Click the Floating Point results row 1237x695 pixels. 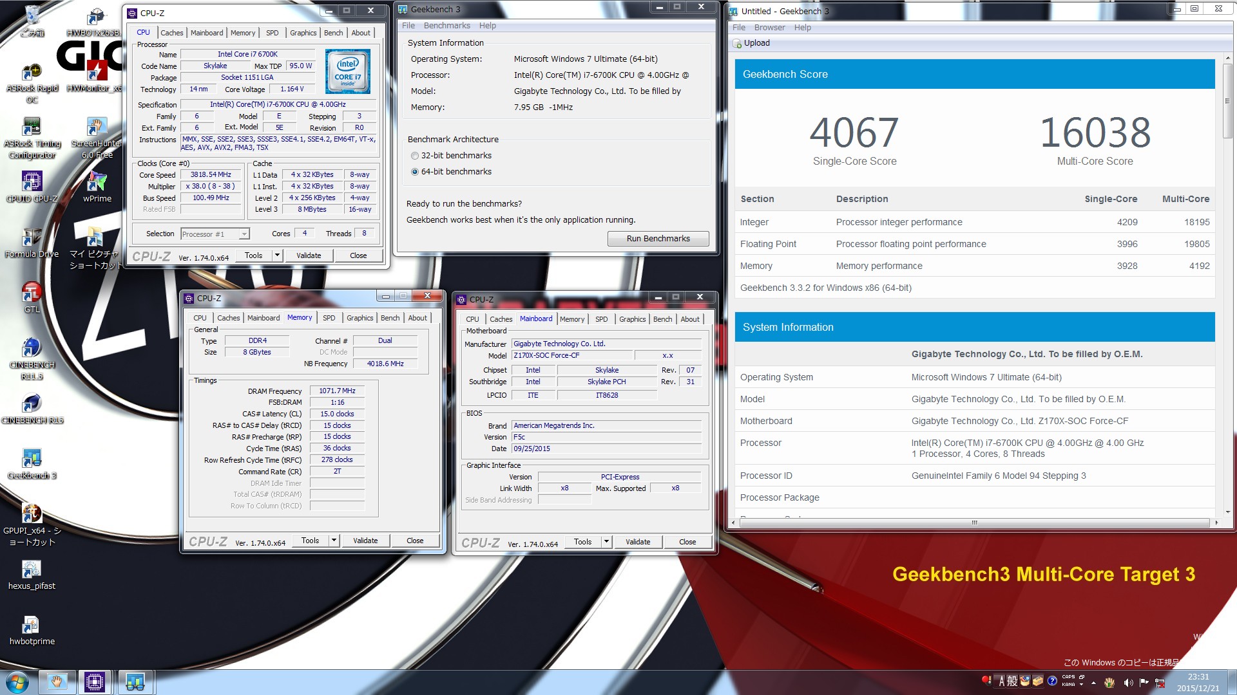pyautogui.click(x=974, y=244)
